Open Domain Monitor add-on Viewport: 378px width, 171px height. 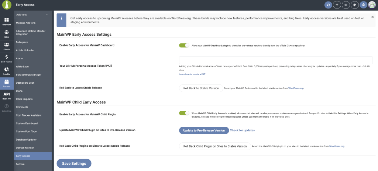click(33, 148)
